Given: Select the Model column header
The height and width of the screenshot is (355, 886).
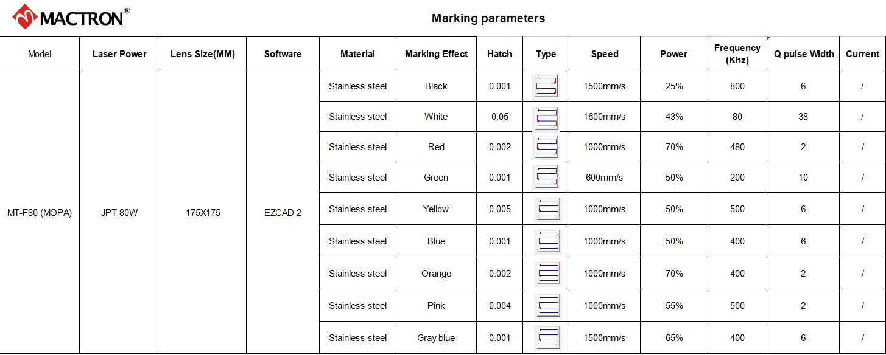Looking at the screenshot, I should pyautogui.click(x=40, y=54).
